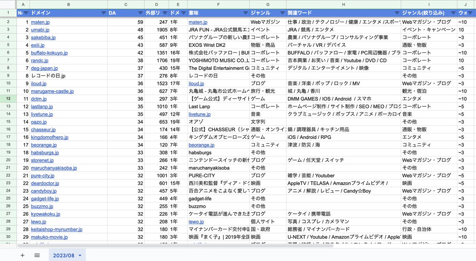Image resolution: width=476 pixels, height=261 pixels.
Task: Click cell 観光・宿泊 in column I
Action: 429,91
